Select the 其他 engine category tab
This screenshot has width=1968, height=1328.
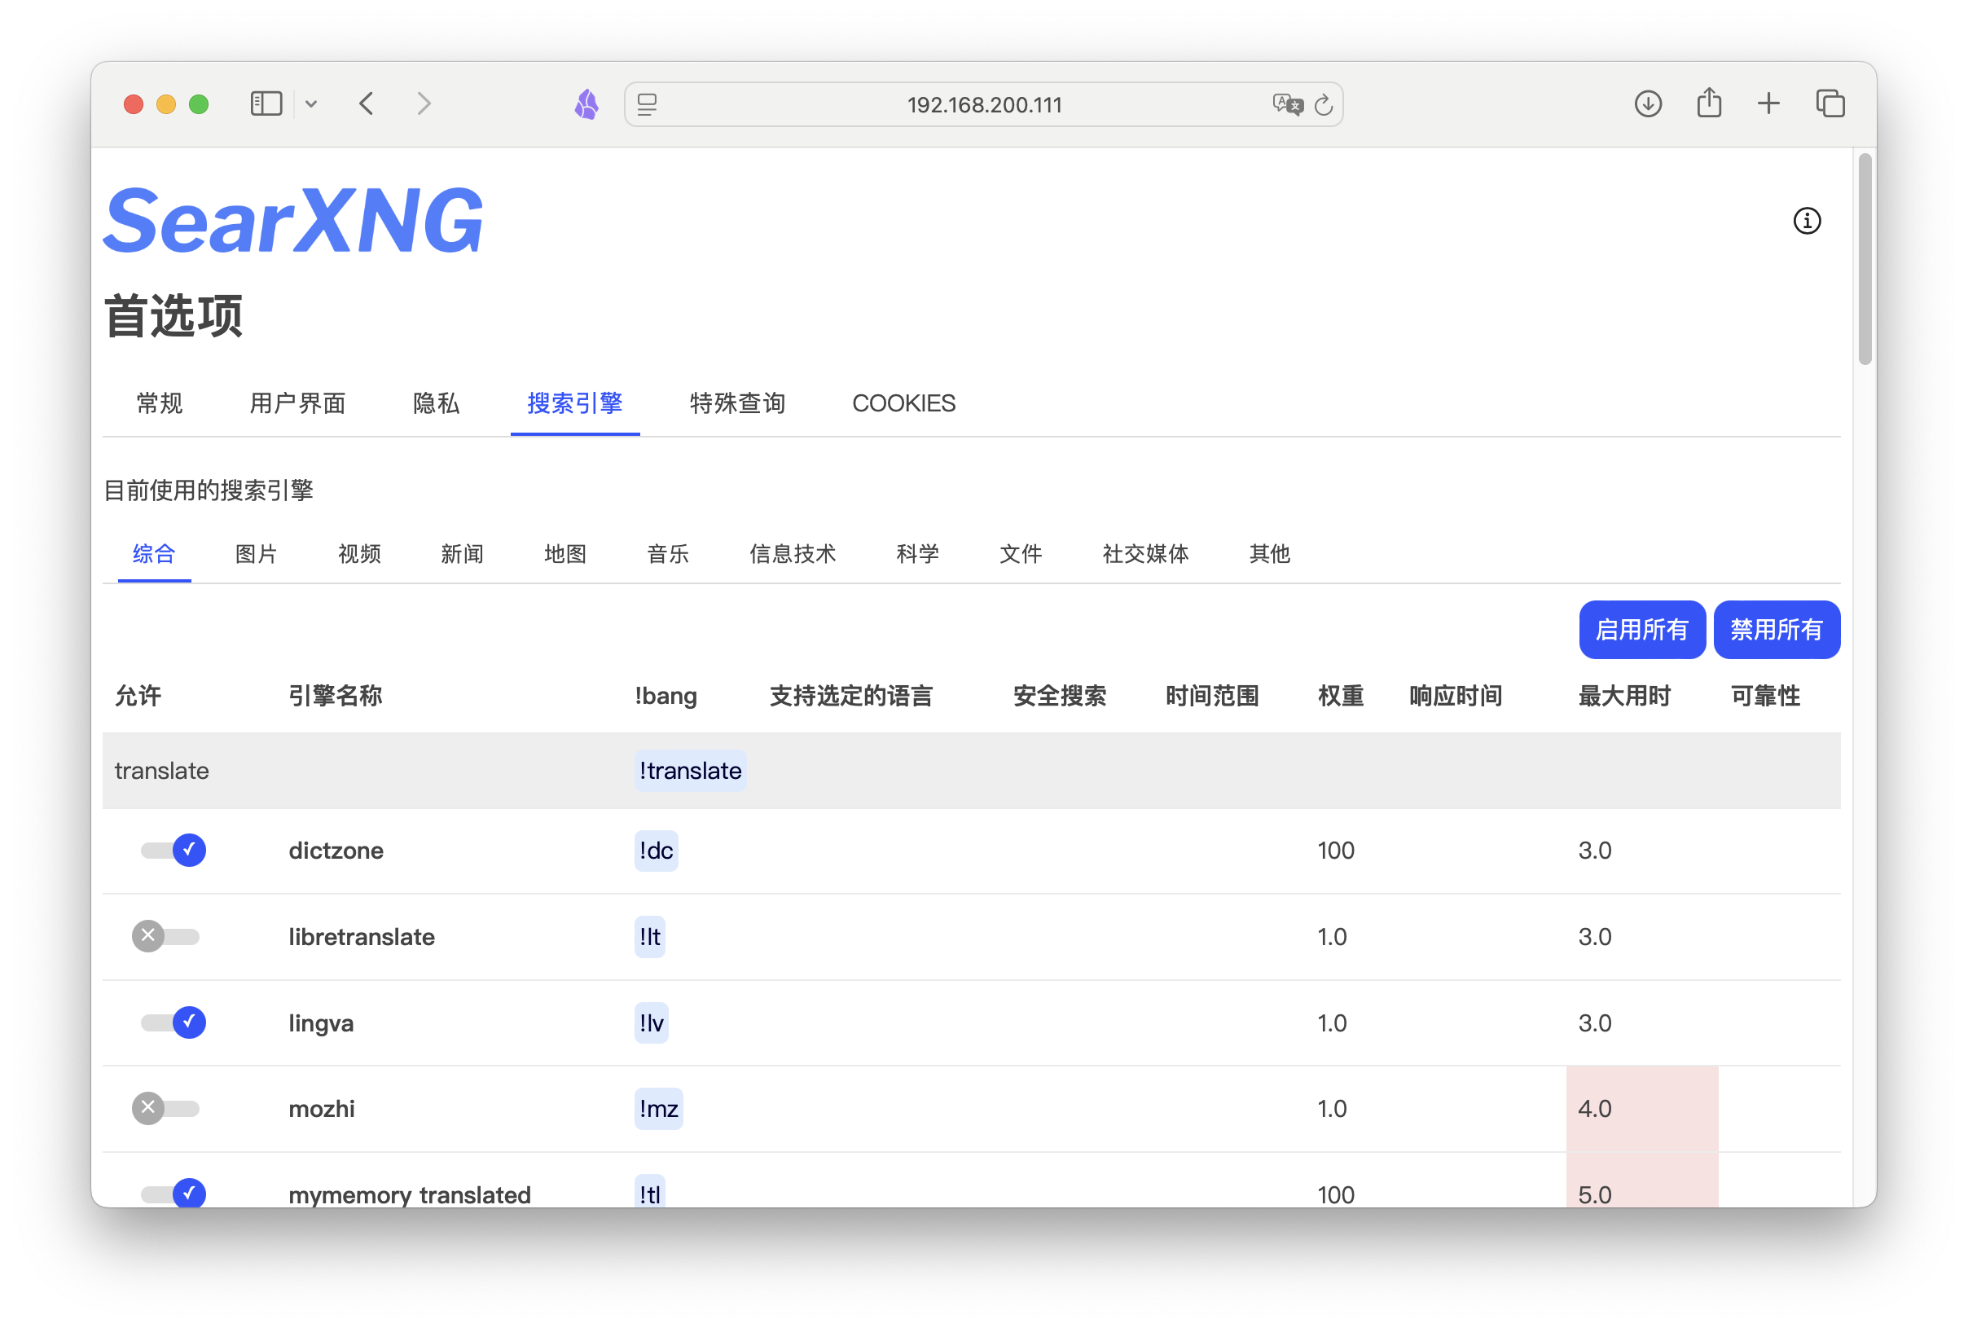(1269, 554)
